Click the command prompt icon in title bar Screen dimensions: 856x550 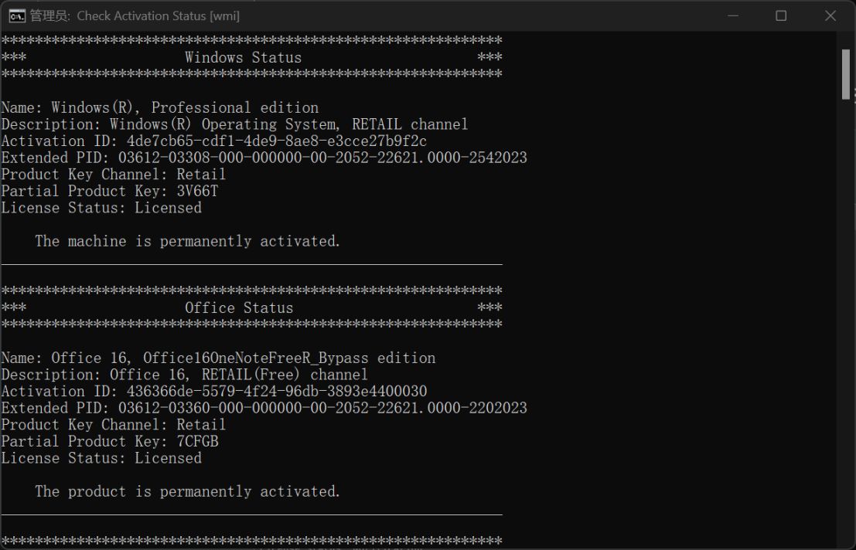[15, 15]
